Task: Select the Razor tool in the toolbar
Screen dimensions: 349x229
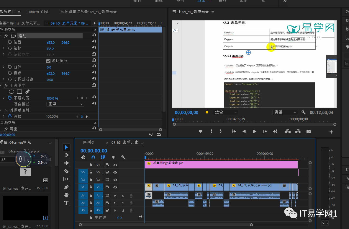Action: 66,171
